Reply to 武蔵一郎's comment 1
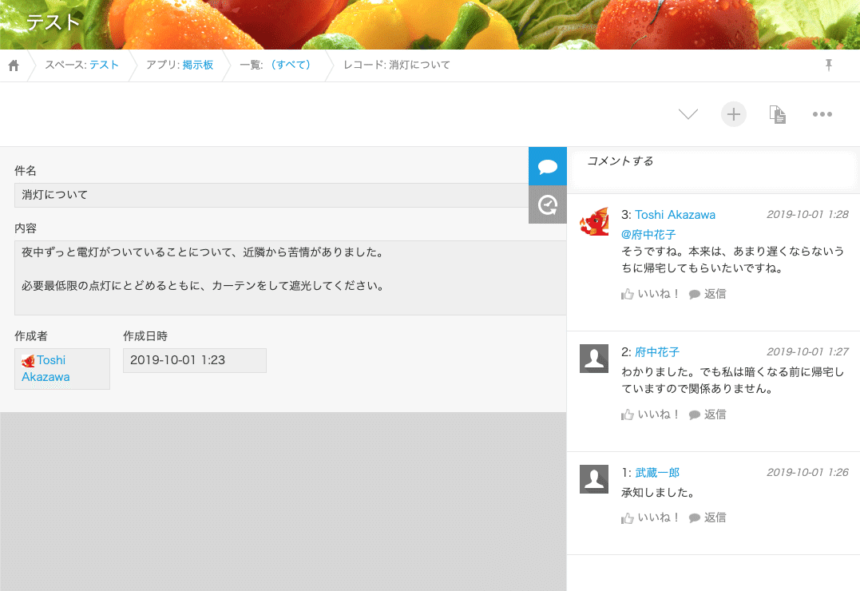Screen dimensions: 860x591 pos(707,518)
